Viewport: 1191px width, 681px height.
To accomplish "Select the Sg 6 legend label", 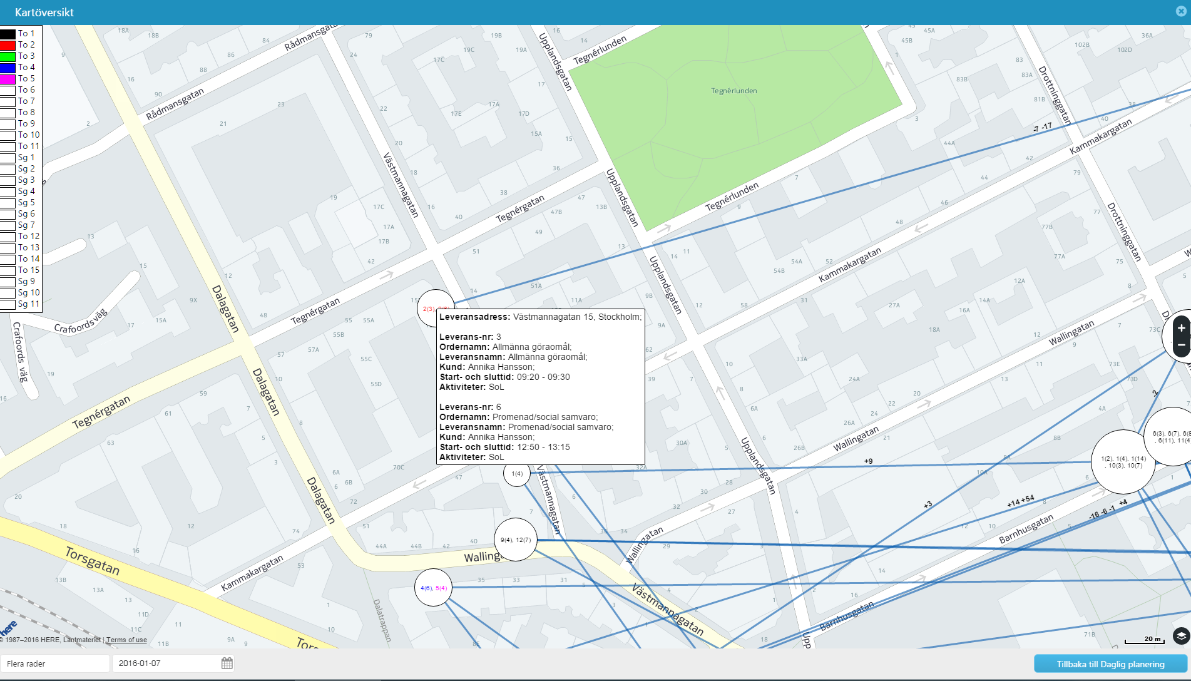I will coord(26,214).
